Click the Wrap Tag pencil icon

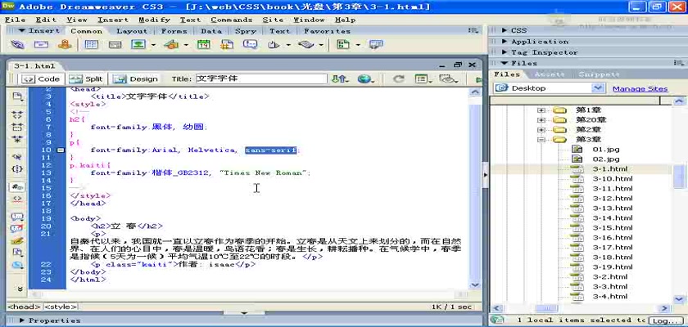17,240
